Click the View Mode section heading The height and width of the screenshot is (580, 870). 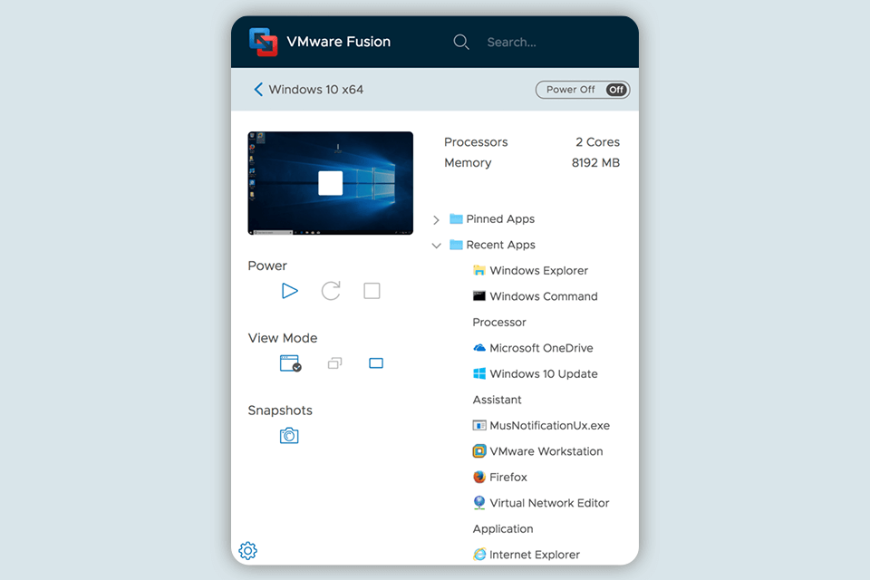(x=283, y=338)
